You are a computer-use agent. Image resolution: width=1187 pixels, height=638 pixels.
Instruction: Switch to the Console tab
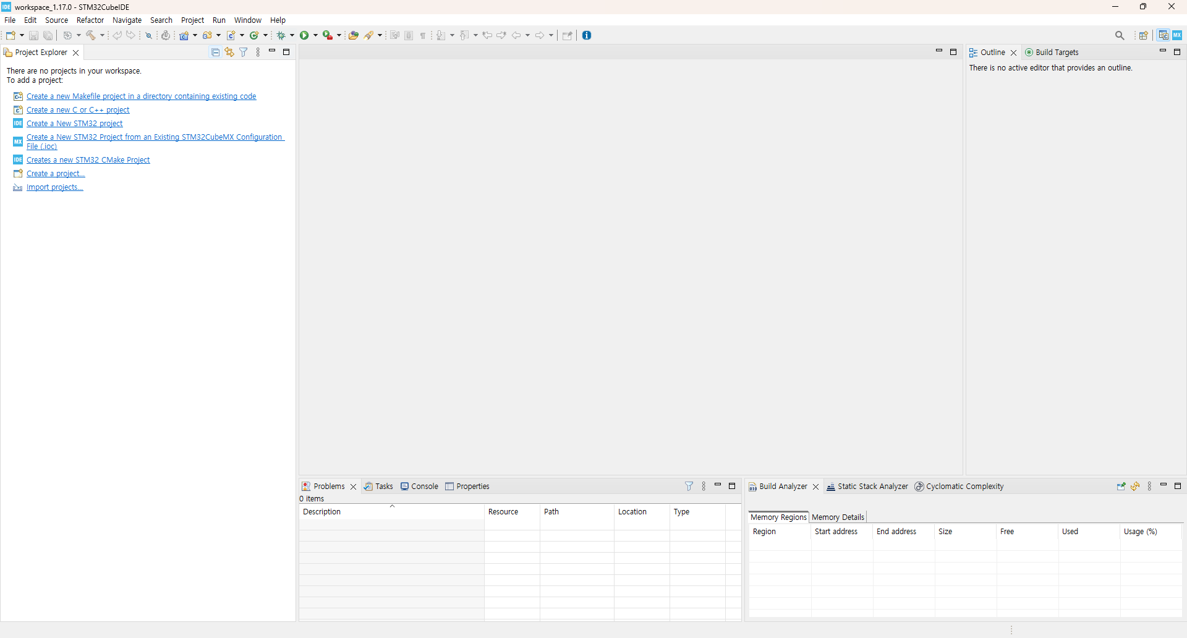point(419,487)
